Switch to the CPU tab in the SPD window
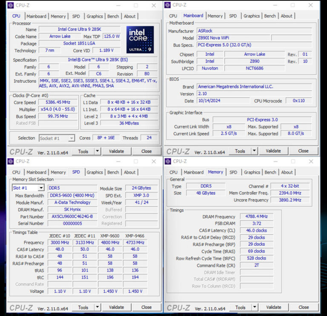Viewport: 327px width, 316px height. pyautogui.click(x=16, y=172)
